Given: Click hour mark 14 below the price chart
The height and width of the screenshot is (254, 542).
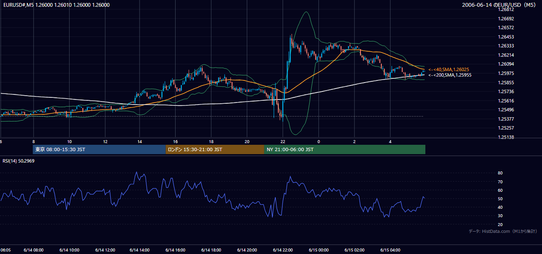Looking at the screenshot, I should [140, 141].
